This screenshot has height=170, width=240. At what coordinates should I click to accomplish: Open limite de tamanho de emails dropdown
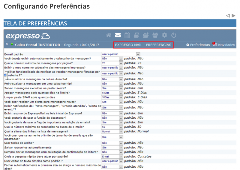112,137
